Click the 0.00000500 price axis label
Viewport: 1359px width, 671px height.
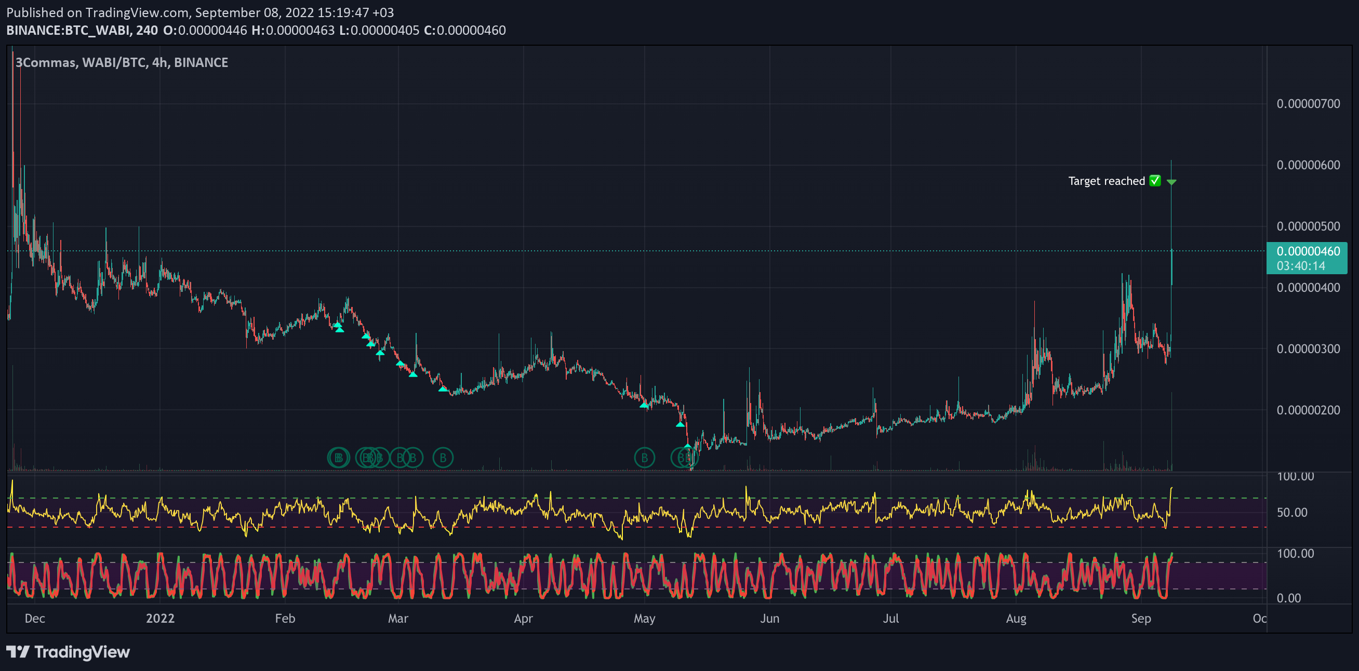click(x=1309, y=226)
